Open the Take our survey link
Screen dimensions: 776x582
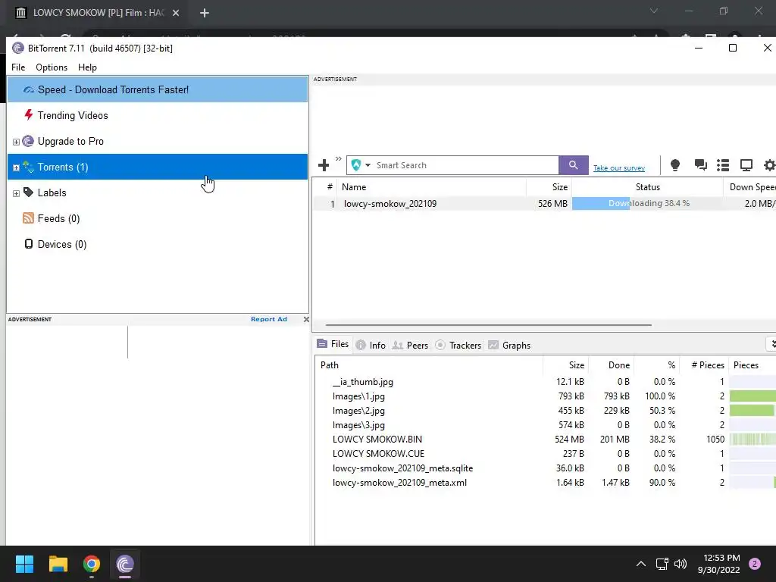[618, 167]
